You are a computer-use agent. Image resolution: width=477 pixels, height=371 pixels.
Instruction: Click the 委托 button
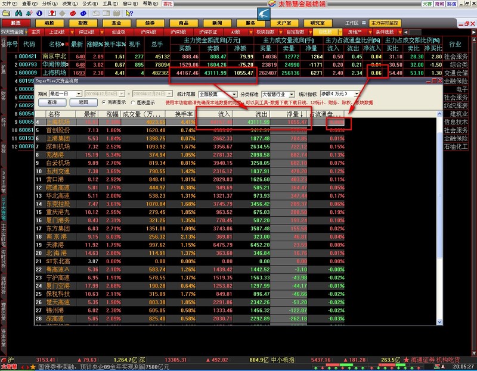tap(168, 4)
